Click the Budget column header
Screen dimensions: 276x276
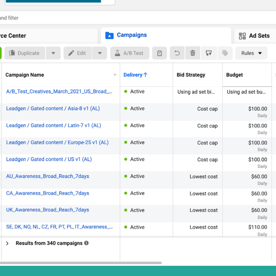click(x=234, y=75)
